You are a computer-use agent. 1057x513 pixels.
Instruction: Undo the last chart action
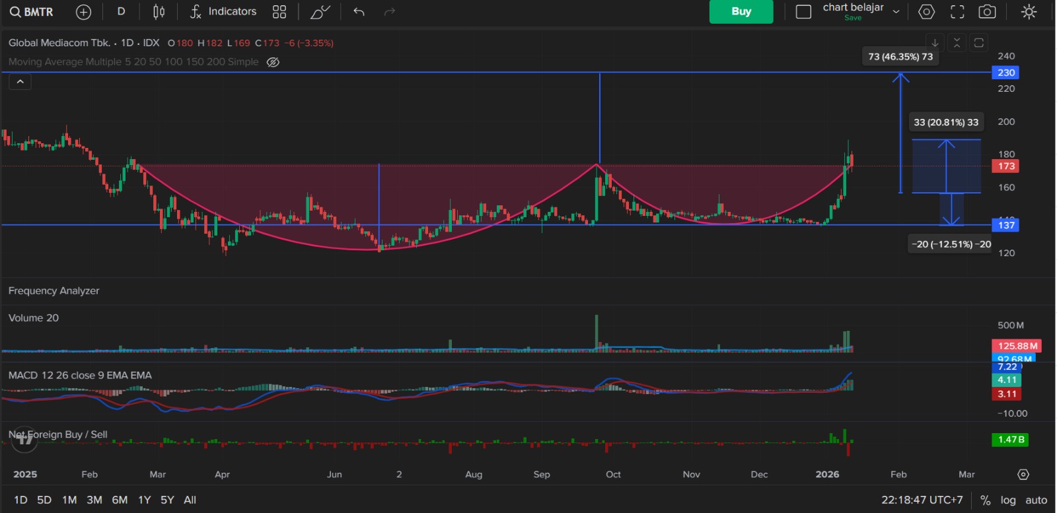point(359,12)
